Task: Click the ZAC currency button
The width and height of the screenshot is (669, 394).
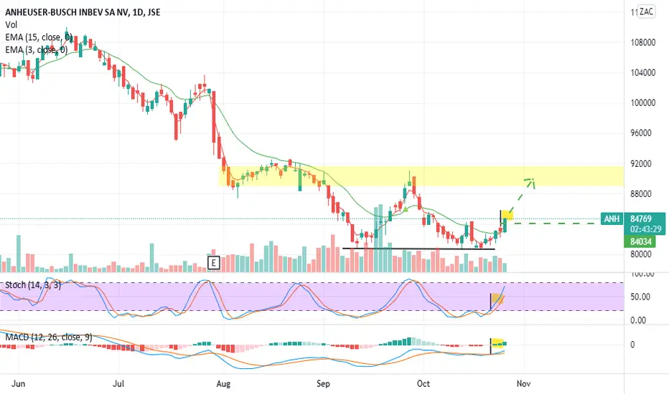Action: pyautogui.click(x=646, y=11)
